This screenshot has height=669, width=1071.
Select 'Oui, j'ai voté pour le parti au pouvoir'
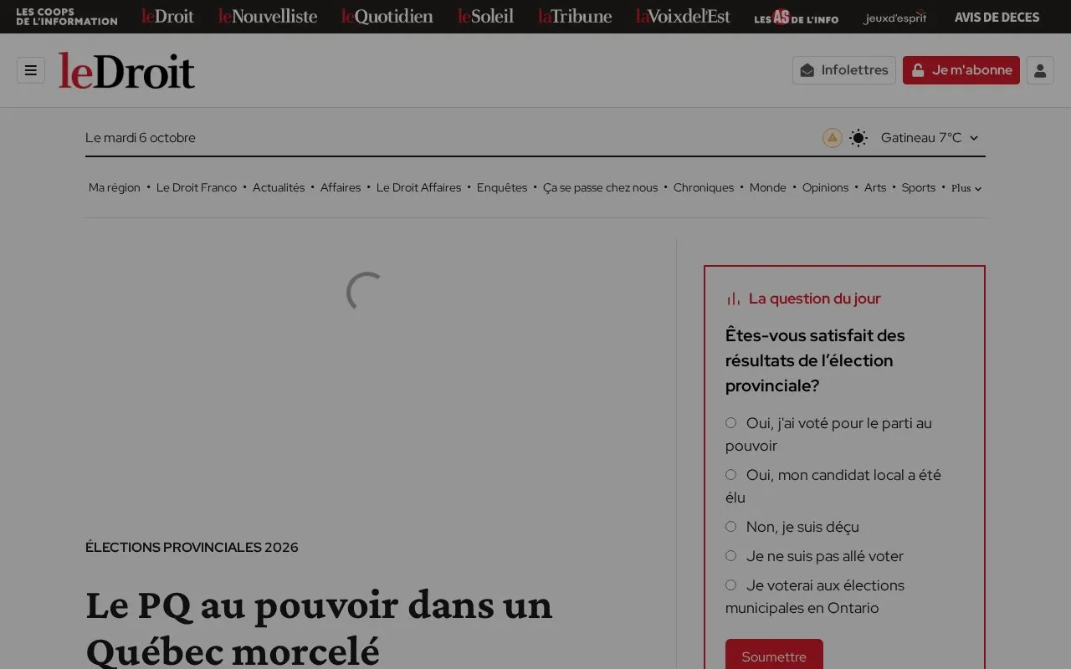pyautogui.click(x=730, y=423)
